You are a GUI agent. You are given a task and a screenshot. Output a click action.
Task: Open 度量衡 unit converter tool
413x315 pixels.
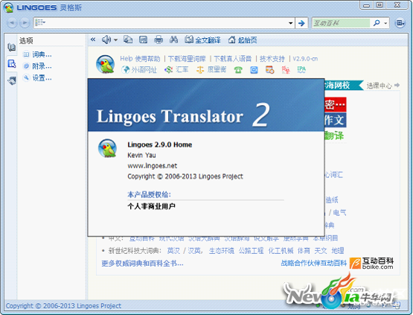[211, 69]
